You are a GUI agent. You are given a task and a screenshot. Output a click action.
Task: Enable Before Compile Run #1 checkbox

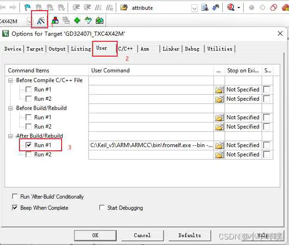[x=29, y=90]
